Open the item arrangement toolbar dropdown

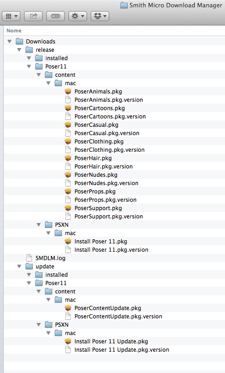11,16
